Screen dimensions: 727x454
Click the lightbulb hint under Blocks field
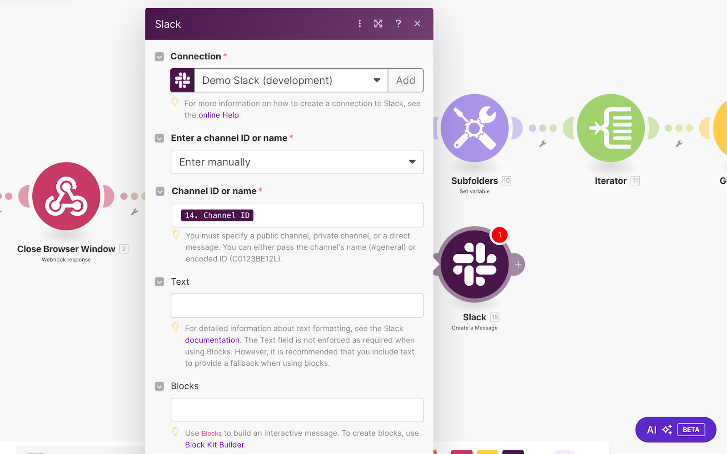pyautogui.click(x=175, y=432)
